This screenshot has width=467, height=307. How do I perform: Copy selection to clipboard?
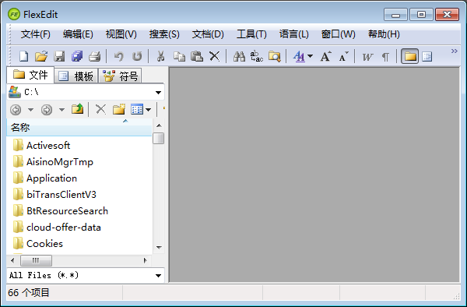[179, 56]
